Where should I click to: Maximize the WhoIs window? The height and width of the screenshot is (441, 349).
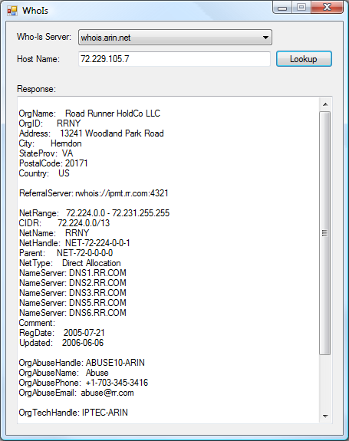click(x=301, y=8)
